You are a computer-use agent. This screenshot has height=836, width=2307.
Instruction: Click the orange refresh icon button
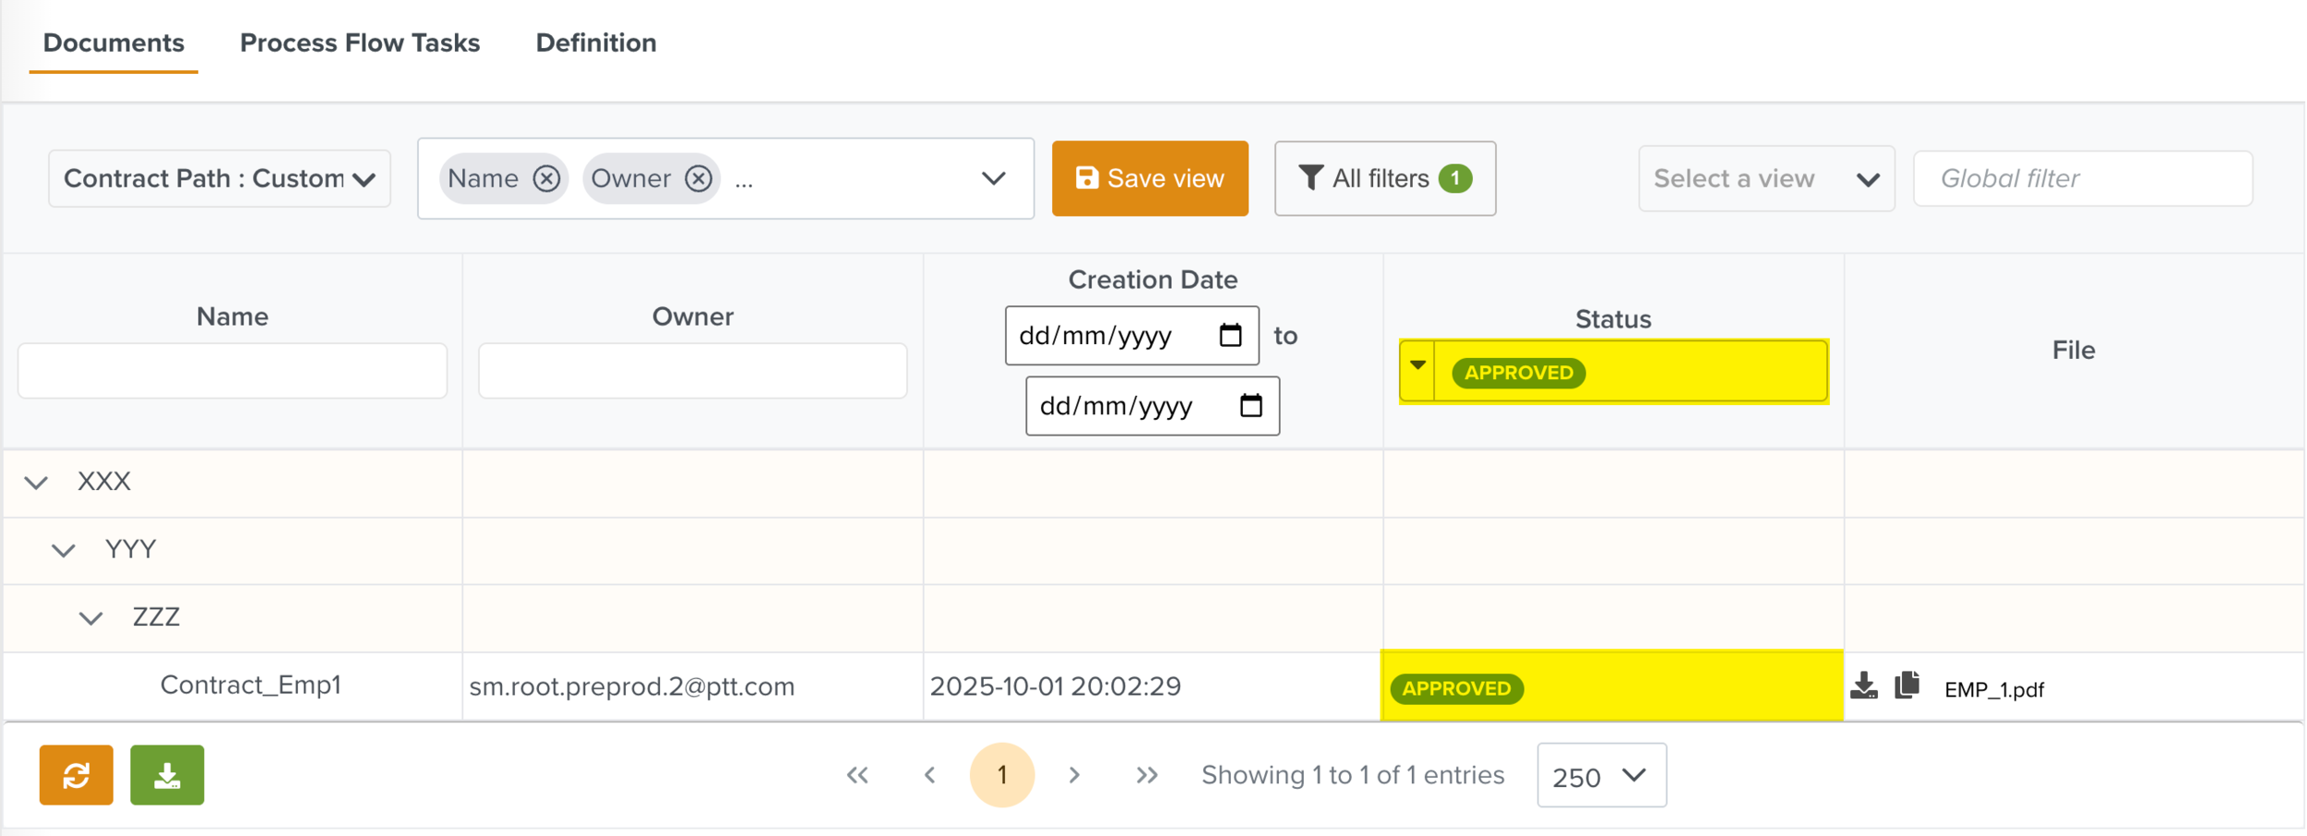point(76,775)
